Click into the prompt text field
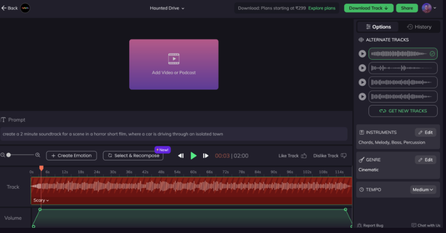This screenshot has height=233, width=446. click(174, 134)
